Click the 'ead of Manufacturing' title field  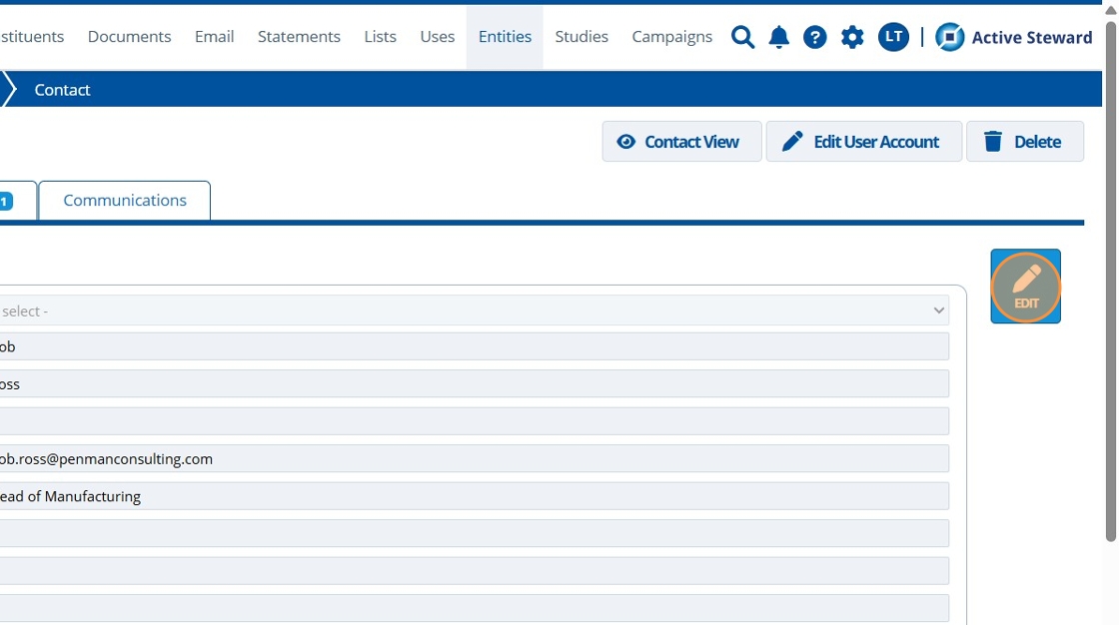point(474,496)
